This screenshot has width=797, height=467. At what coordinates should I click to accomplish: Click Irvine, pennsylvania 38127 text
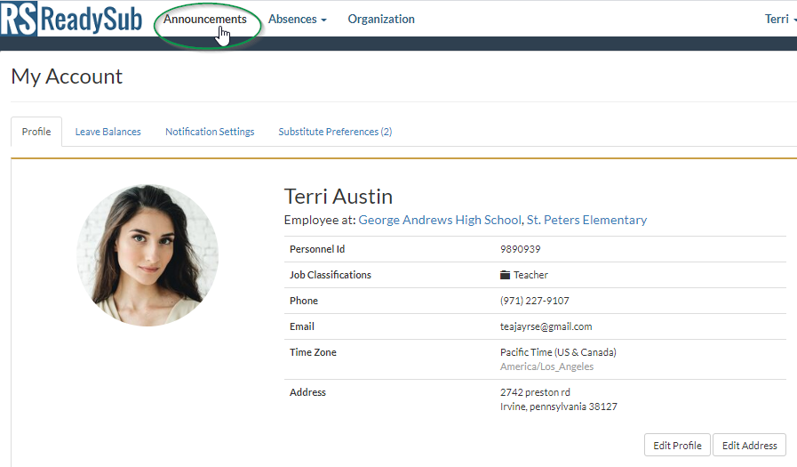(x=559, y=407)
